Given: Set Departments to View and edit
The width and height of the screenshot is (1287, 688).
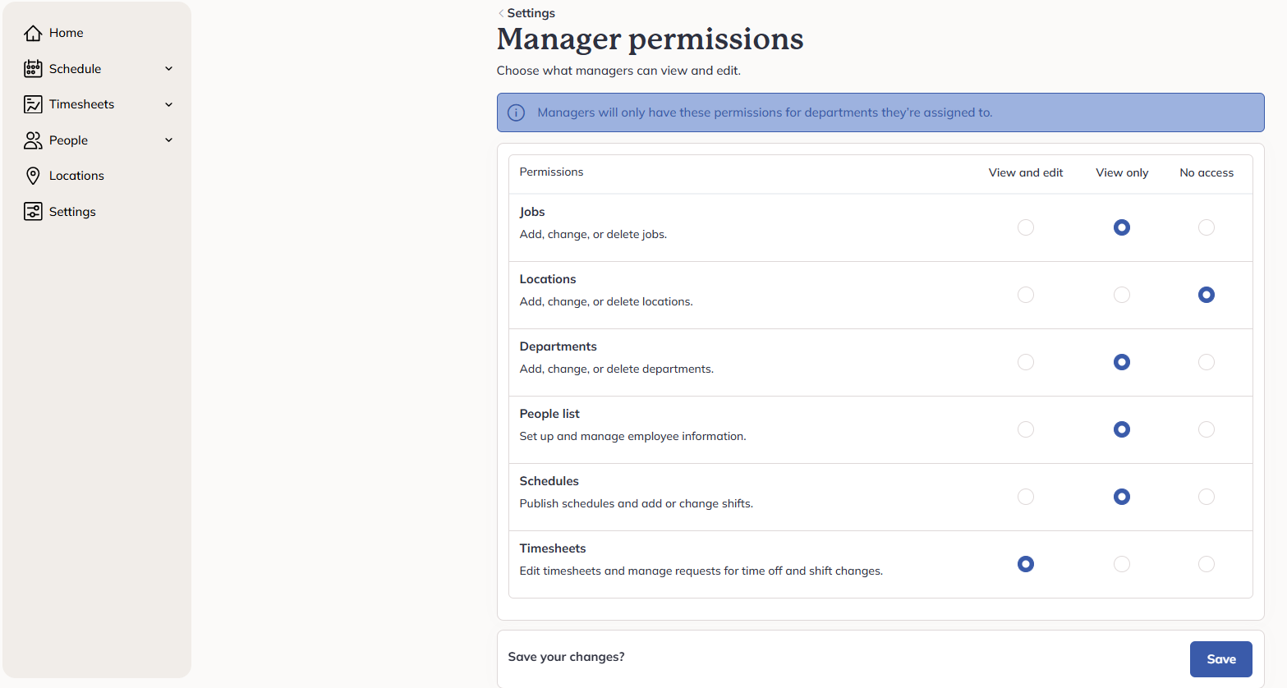Looking at the screenshot, I should coord(1026,362).
